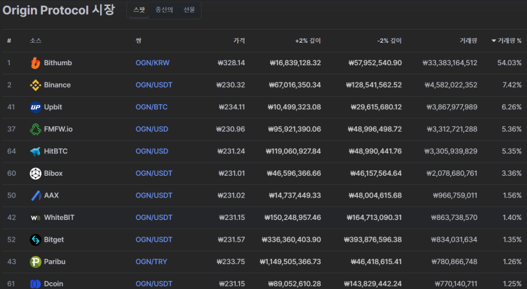527x289 pixels.
Task: Open the Binance exchange name link
Action: pos(57,85)
